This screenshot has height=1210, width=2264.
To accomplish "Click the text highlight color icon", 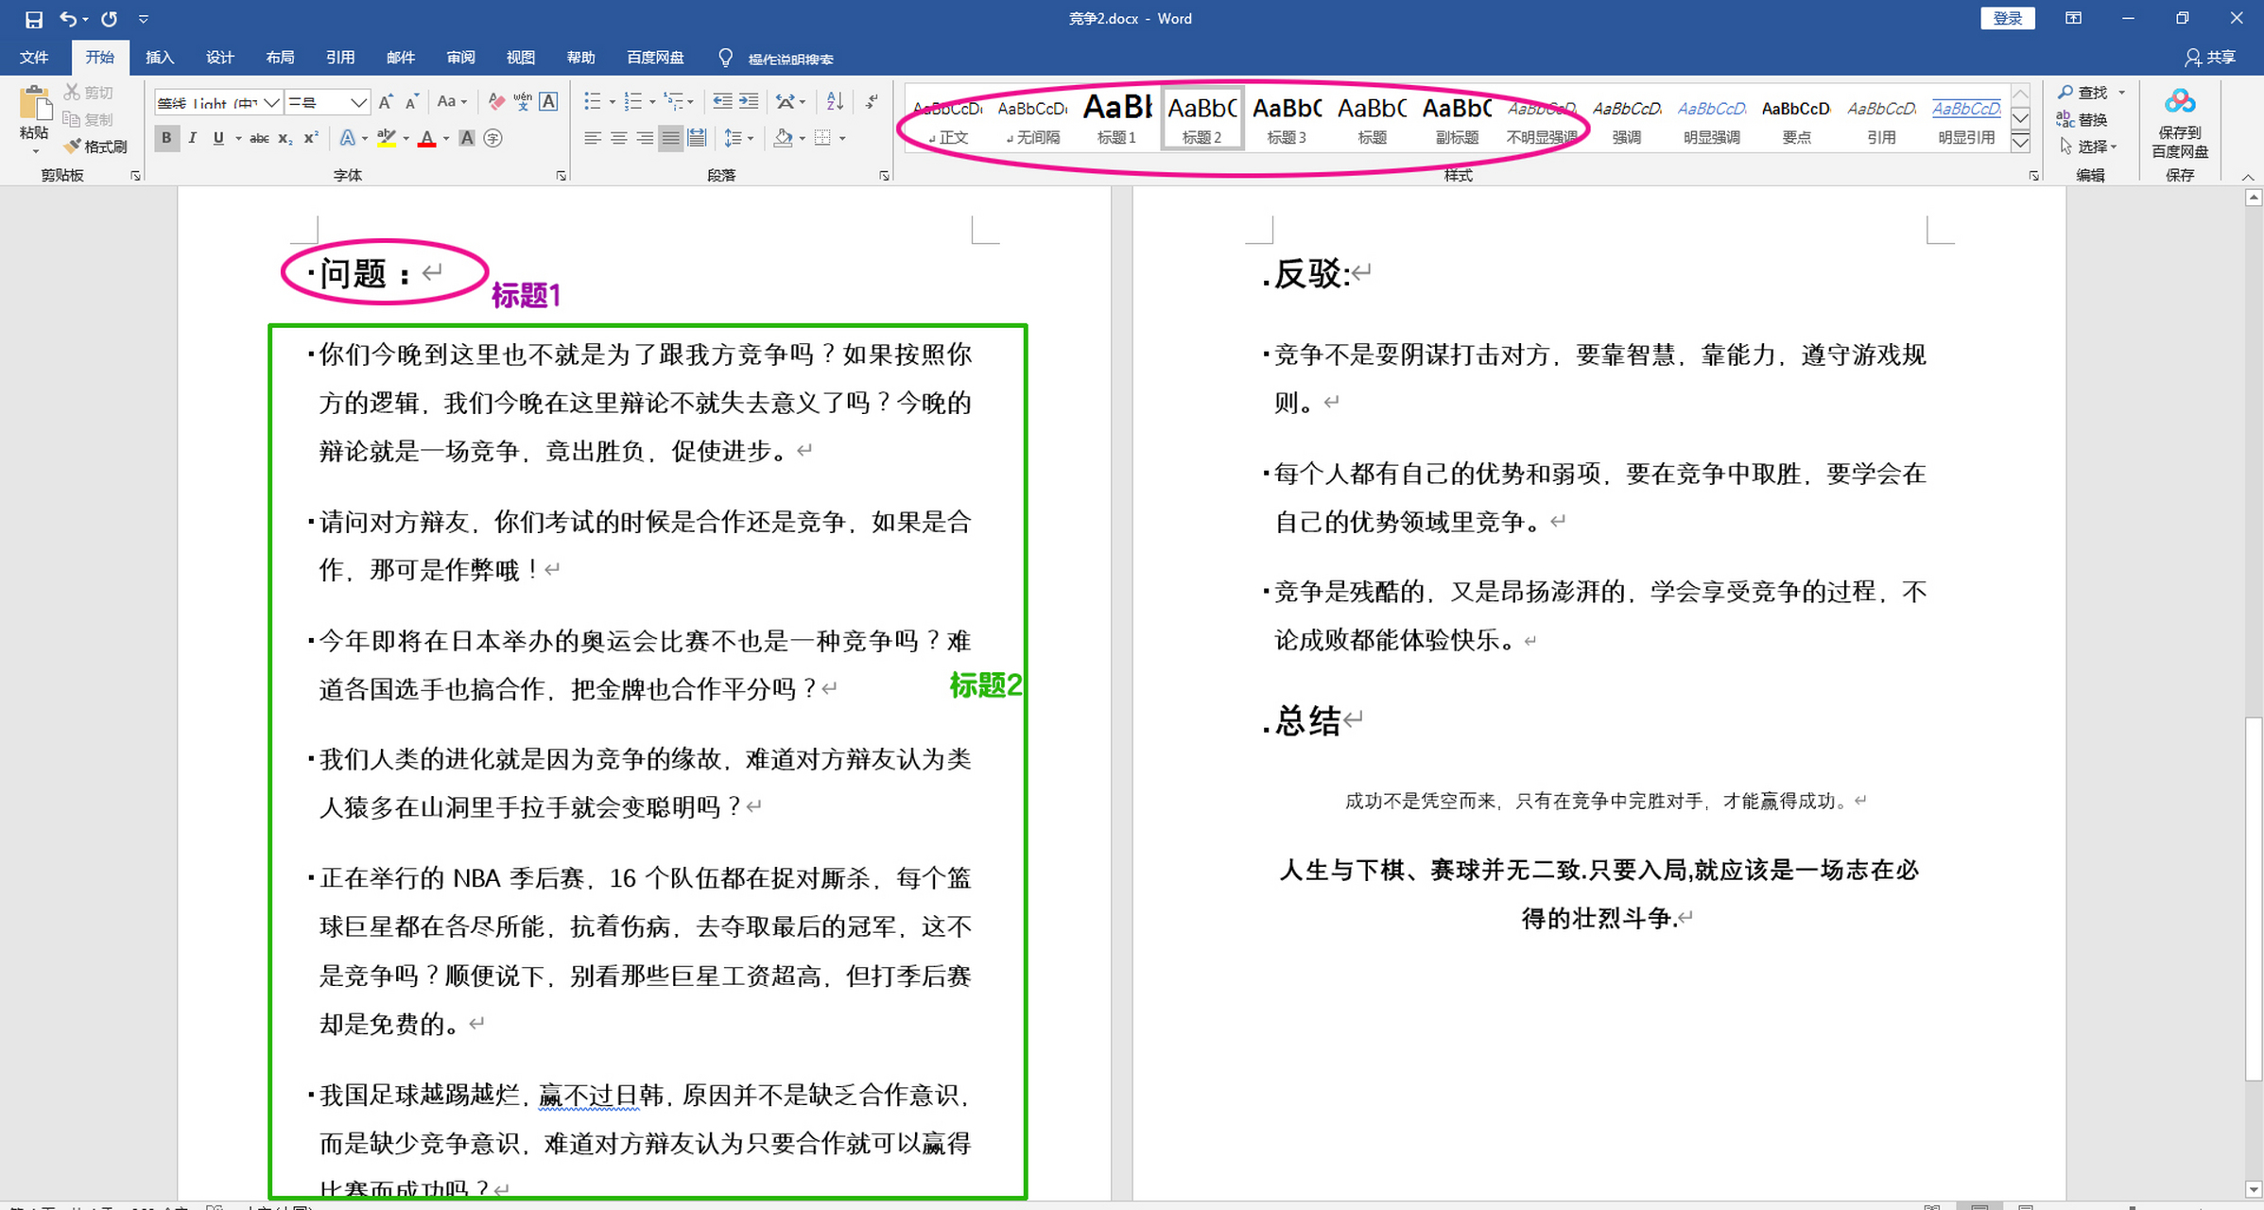I will [x=388, y=138].
